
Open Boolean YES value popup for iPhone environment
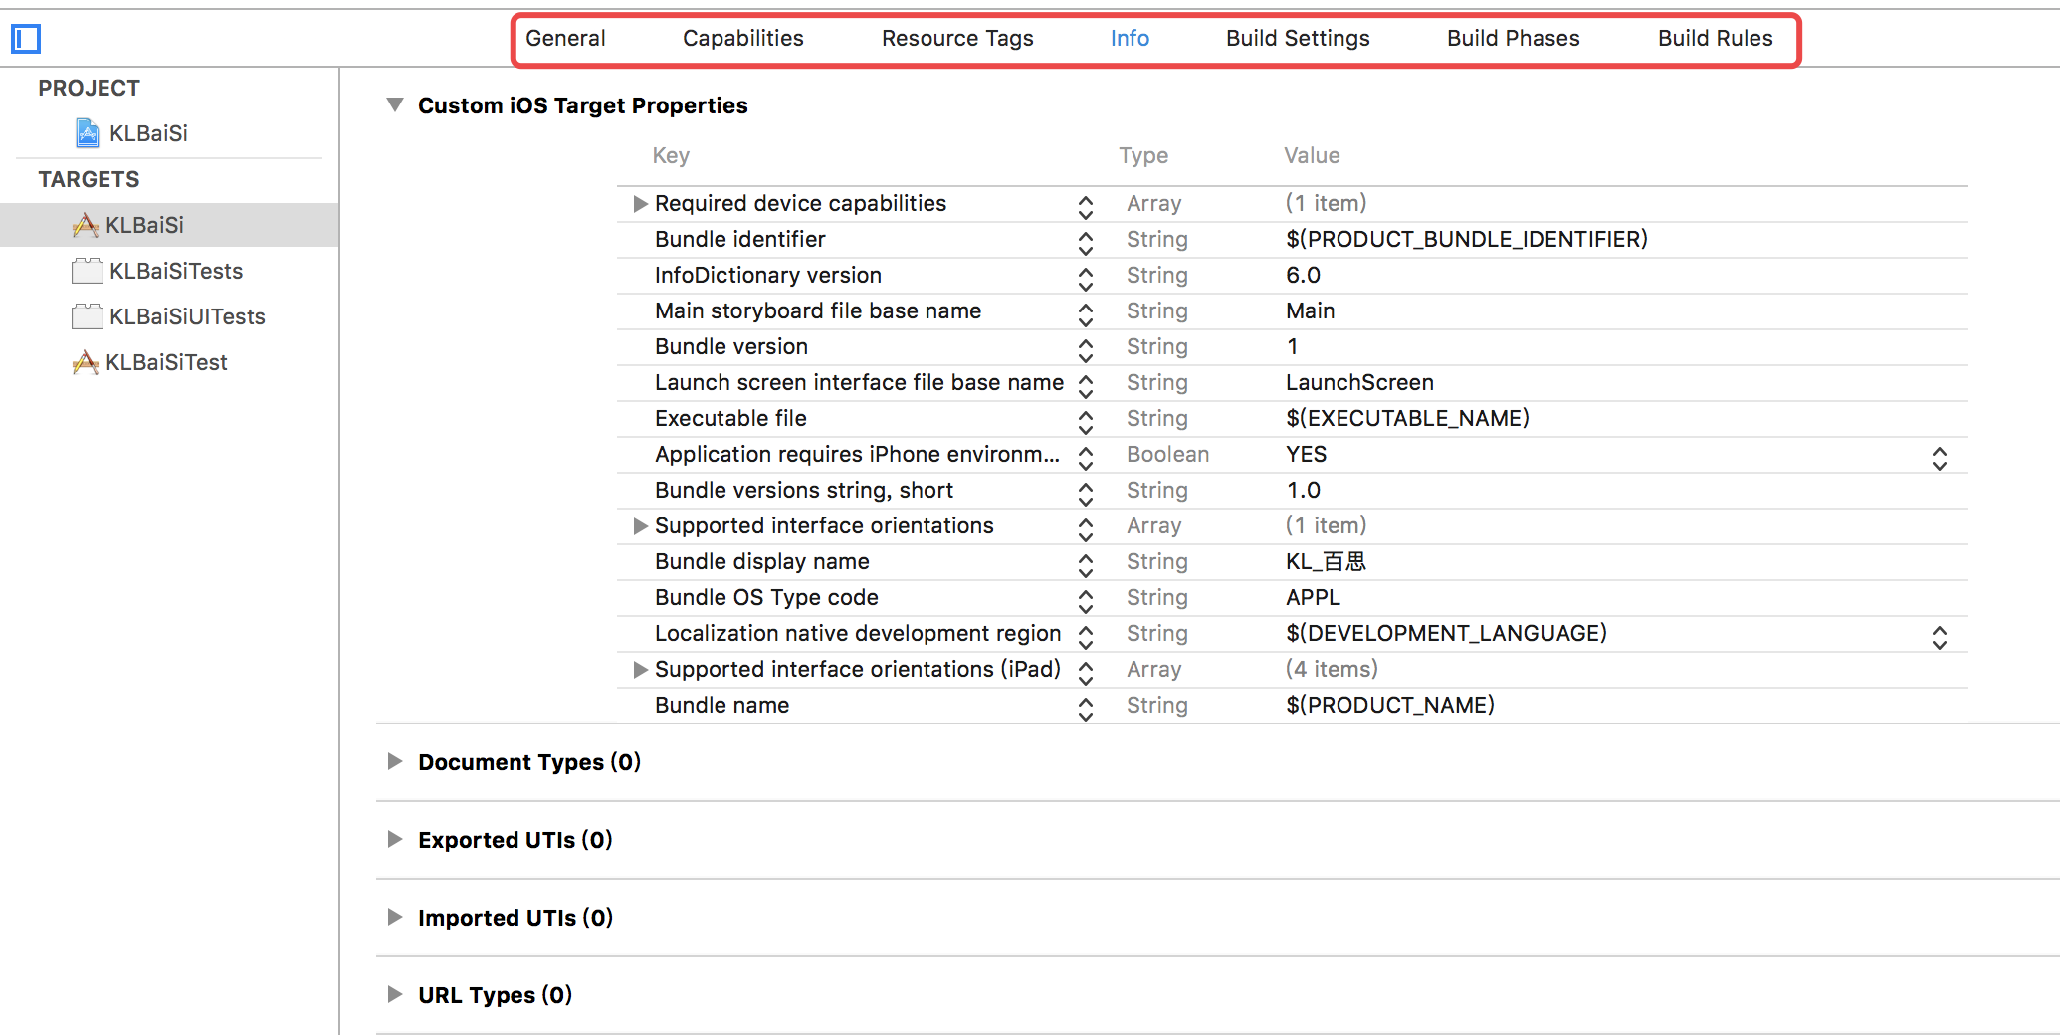tap(1940, 457)
